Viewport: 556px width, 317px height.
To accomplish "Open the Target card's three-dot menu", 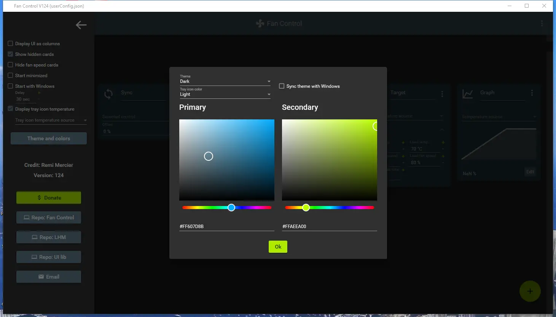I will [x=442, y=94].
